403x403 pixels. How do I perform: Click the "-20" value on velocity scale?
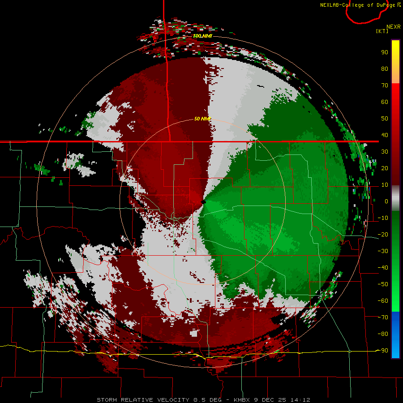click(383, 234)
